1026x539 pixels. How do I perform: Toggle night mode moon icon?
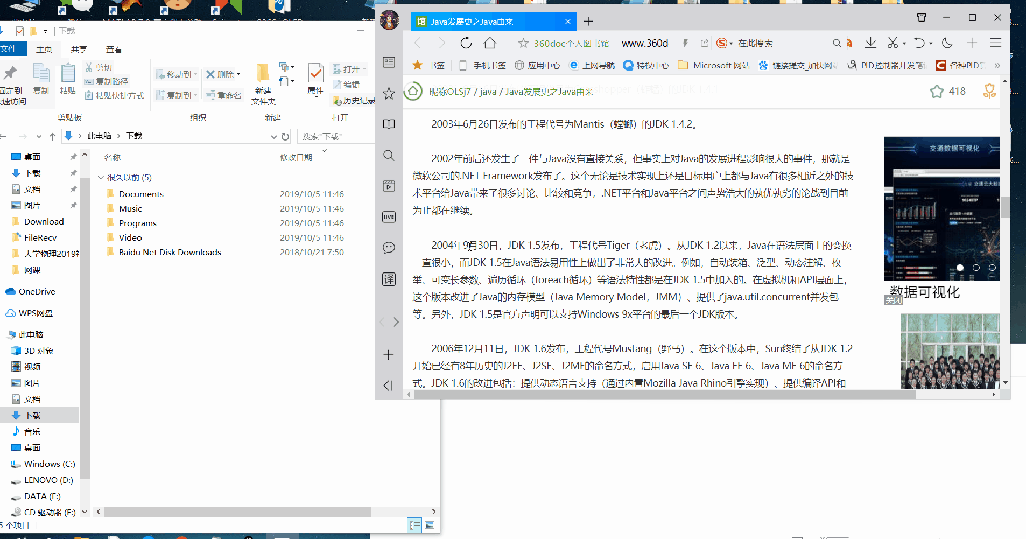tap(947, 43)
